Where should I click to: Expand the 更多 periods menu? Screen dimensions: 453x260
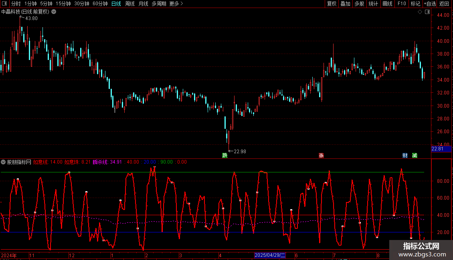click(x=176, y=4)
